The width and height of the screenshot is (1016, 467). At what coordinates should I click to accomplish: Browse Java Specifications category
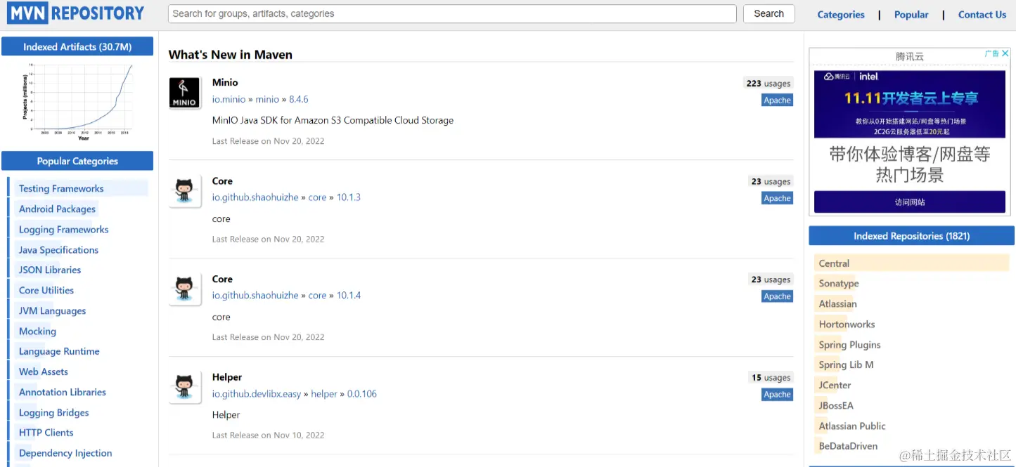pos(58,249)
